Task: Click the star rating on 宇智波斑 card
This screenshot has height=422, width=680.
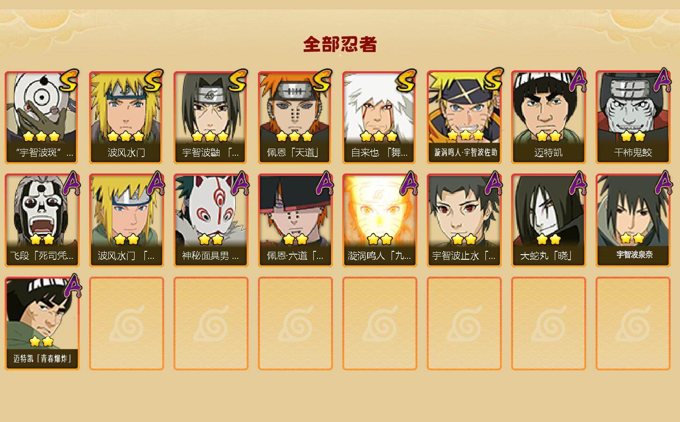Action: (41, 136)
